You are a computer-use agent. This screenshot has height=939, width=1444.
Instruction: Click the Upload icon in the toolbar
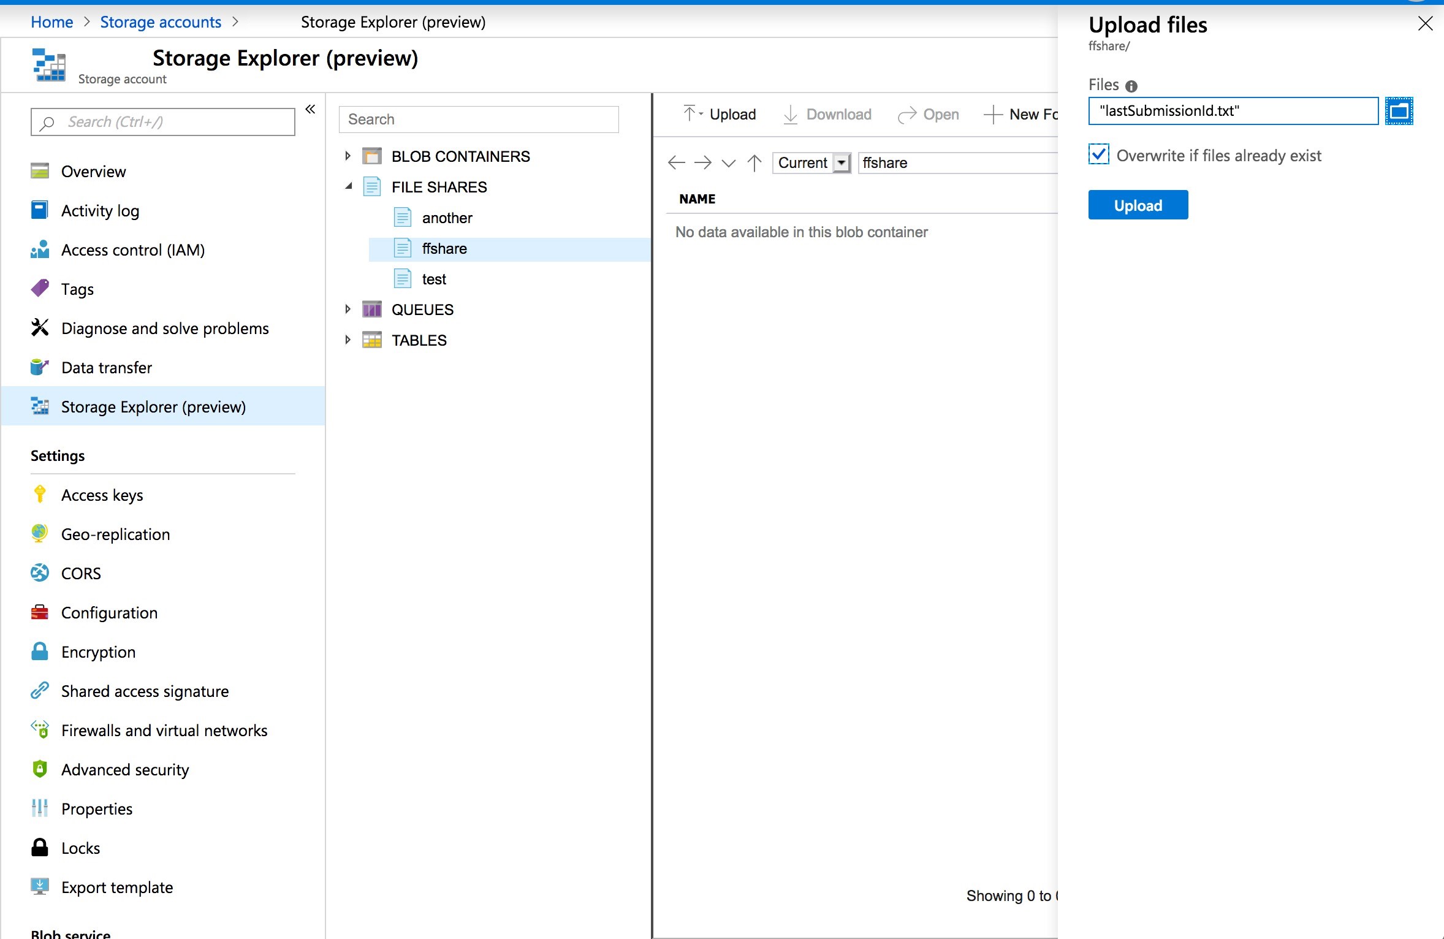691,114
